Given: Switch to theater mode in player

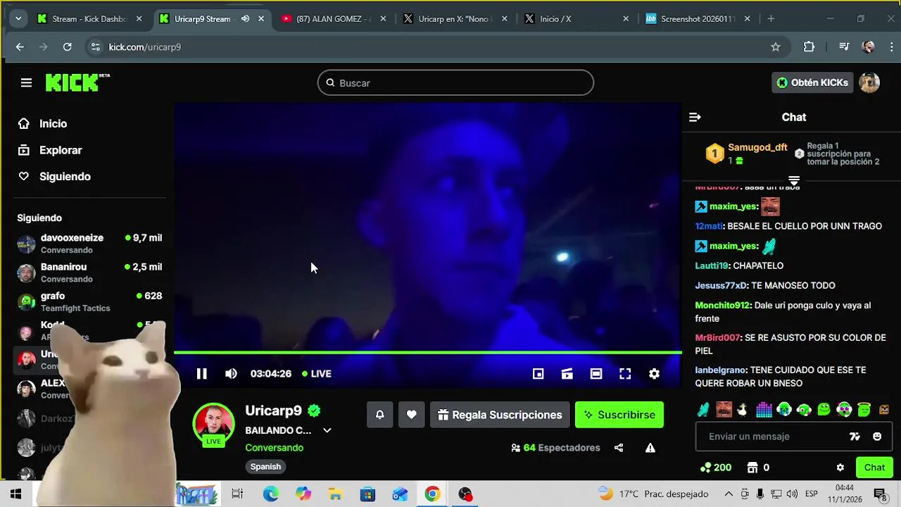Looking at the screenshot, I should (x=596, y=374).
